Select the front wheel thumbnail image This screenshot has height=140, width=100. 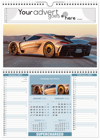(x=37, y=89)
